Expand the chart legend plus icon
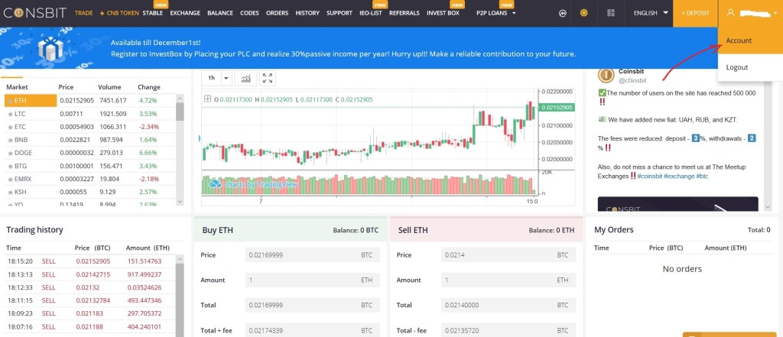This screenshot has width=783, height=337. pyautogui.click(x=207, y=99)
